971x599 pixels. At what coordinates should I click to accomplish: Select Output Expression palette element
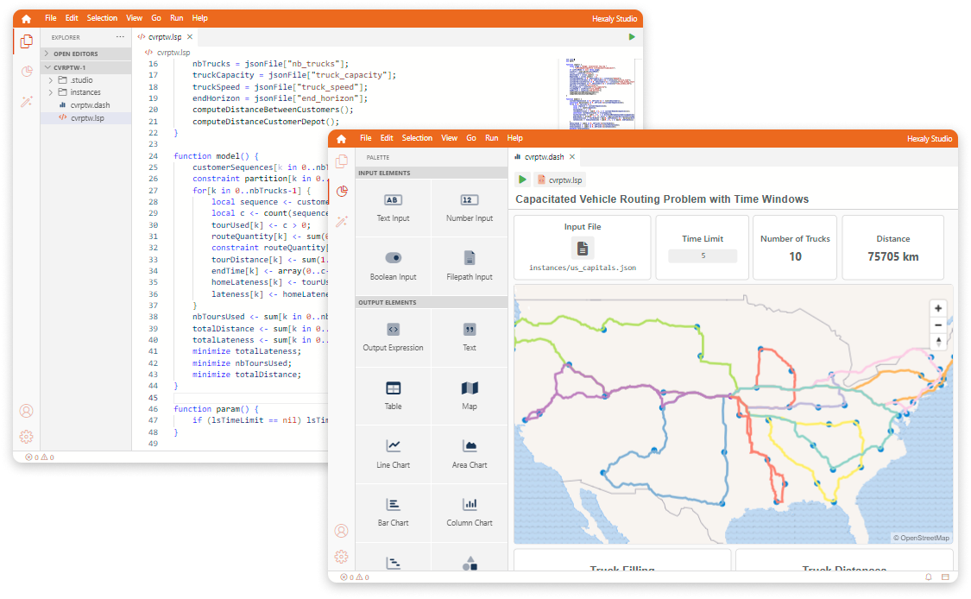394,337
